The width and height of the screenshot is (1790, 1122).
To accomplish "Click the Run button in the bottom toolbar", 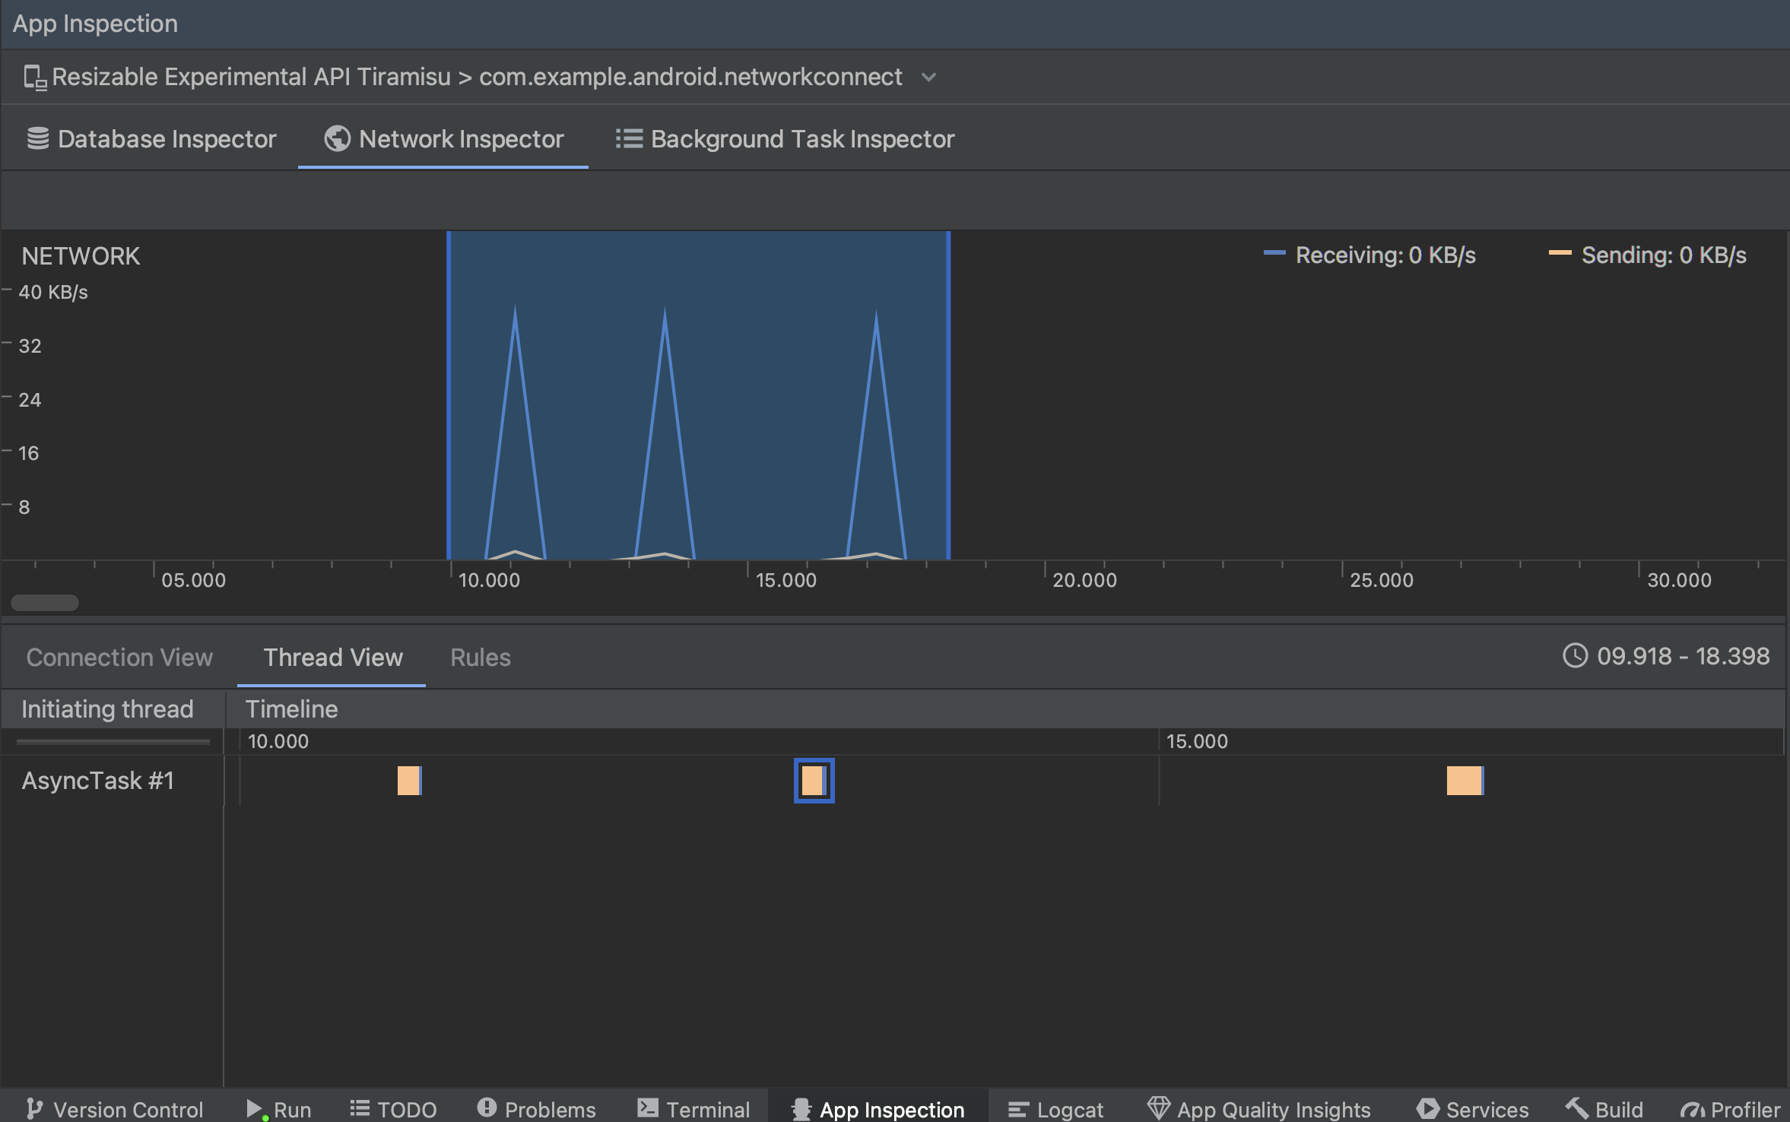I will (x=275, y=1107).
